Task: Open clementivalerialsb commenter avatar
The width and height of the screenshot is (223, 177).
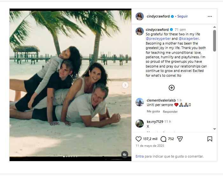Action: pyautogui.click(x=140, y=102)
